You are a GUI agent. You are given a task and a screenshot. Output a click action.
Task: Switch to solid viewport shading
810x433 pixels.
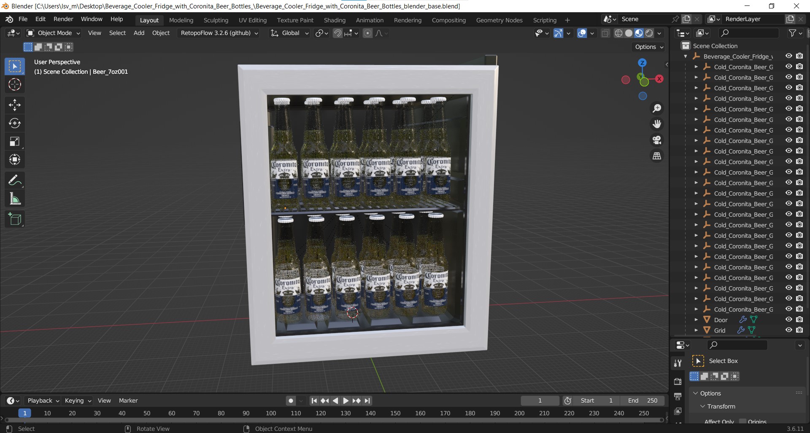(629, 33)
